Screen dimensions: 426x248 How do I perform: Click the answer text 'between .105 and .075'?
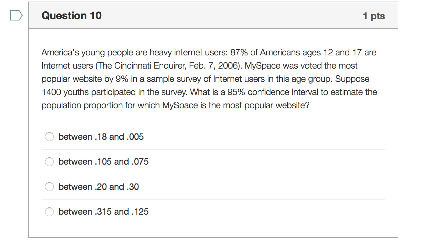pyautogui.click(x=104, y=161)
